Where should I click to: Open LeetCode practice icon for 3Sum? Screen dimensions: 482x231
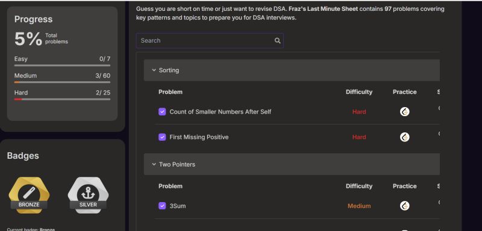click(404, 206)
